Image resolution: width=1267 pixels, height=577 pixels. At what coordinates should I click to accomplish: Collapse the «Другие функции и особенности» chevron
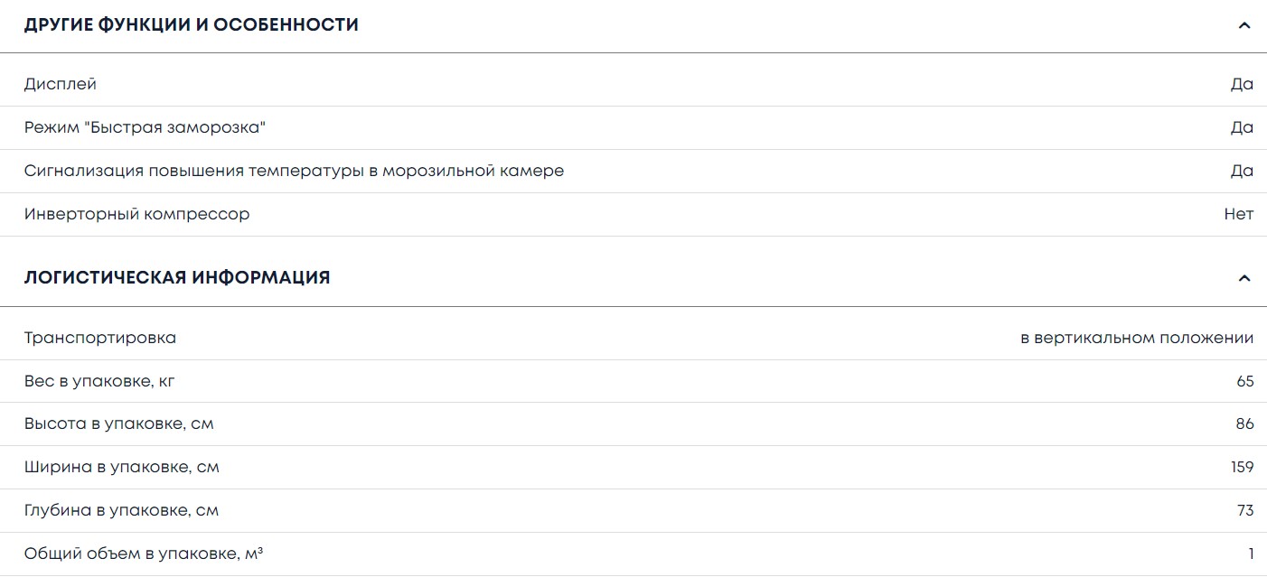[1244, 25]
